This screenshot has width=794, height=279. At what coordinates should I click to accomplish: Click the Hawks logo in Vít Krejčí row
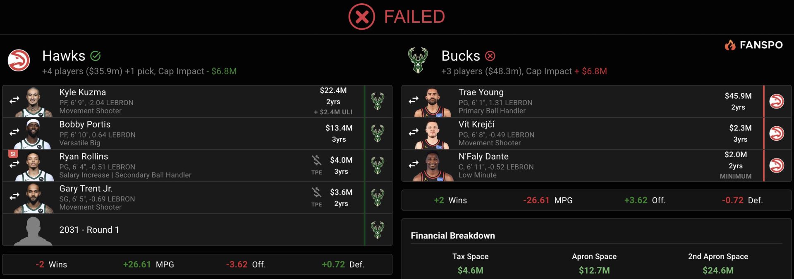(776, 133)
